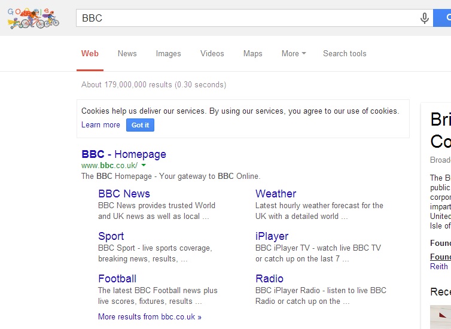Open the Videos tab
451x329 pixels.
[x=212, y=53]
